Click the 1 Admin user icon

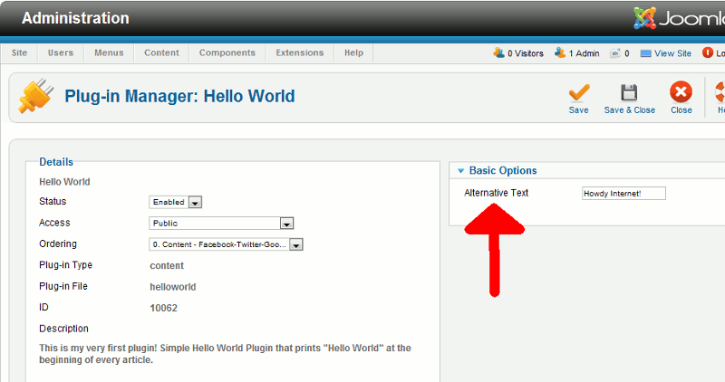[560, 53]
